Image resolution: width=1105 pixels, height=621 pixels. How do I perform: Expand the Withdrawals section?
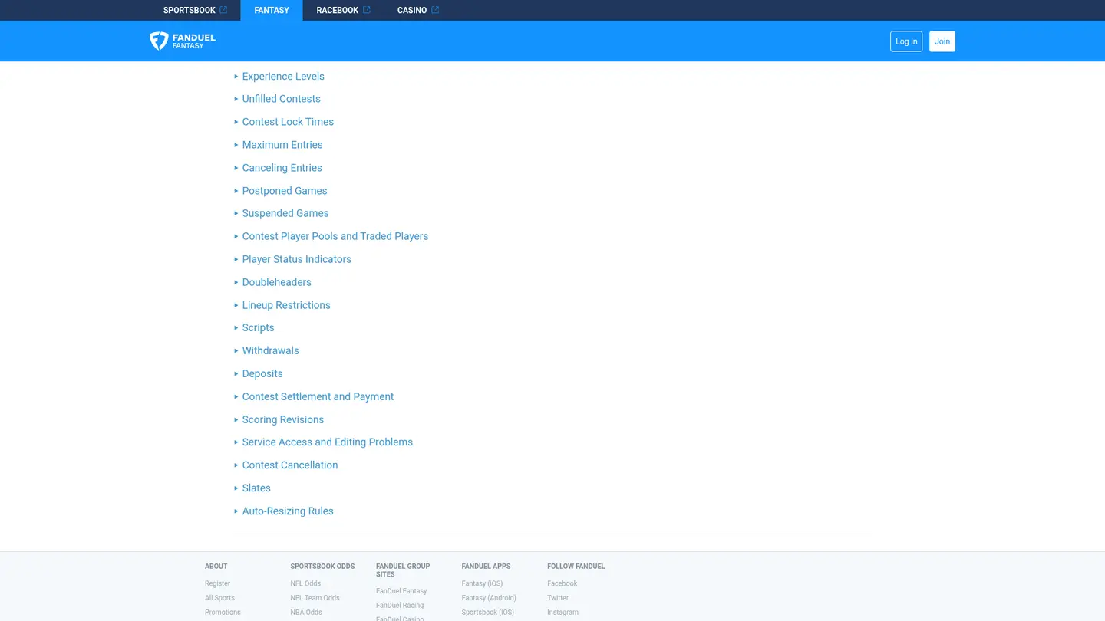tap(270, 350)
